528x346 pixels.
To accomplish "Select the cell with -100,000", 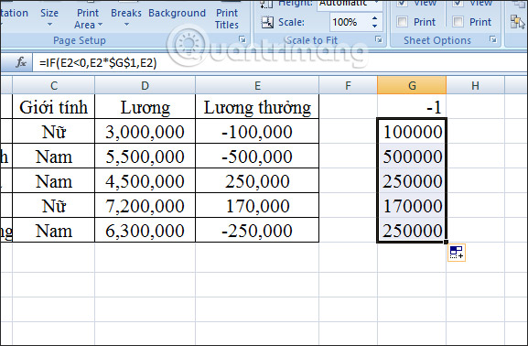I will pyautogui.click(x=257, y=132).
